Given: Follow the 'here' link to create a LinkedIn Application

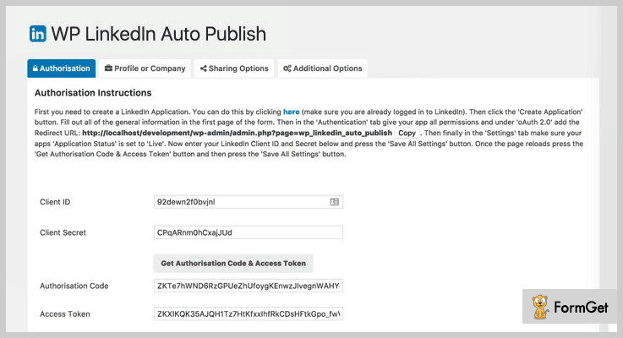Looking at the screenshot, I should (x=292, y=112).
